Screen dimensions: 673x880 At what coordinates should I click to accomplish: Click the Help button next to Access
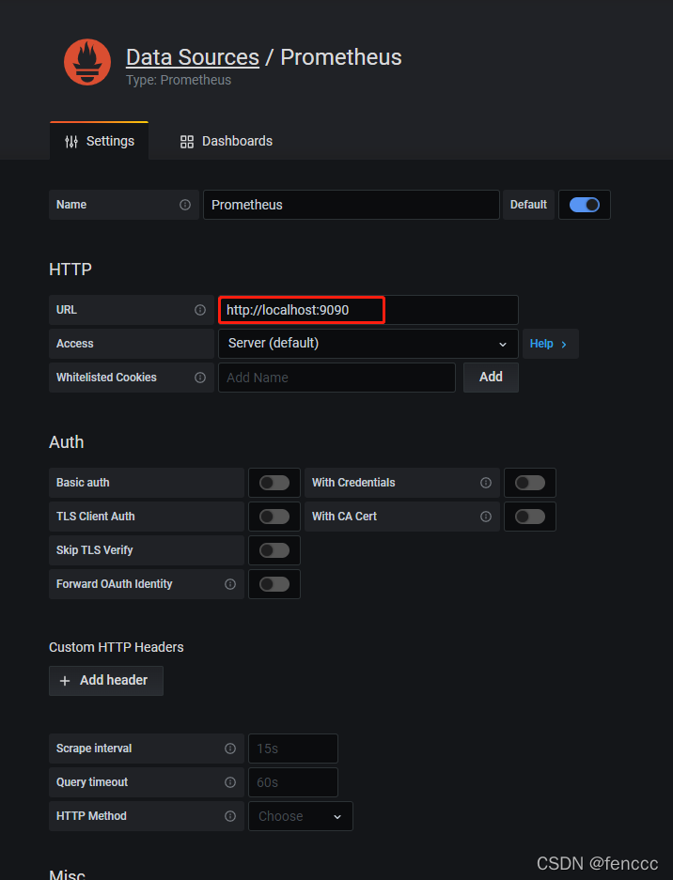(x=551, y=344)
